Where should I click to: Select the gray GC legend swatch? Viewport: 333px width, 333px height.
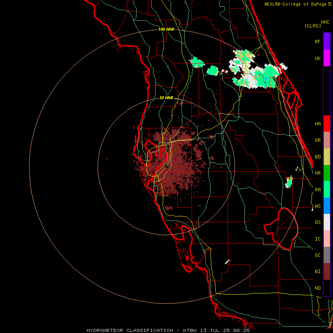(327, 255)
